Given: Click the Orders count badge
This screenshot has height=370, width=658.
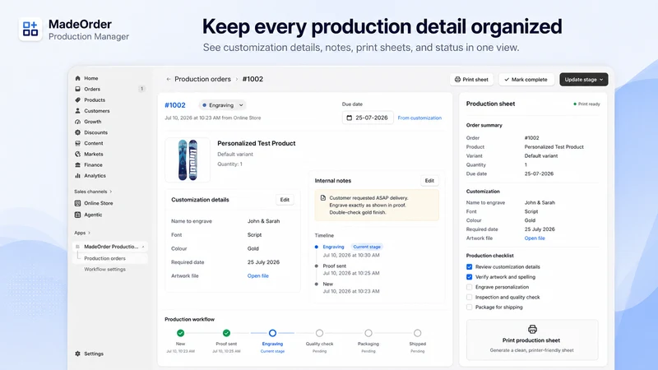Looking at the screenshot, I should (x=141, y=89).
